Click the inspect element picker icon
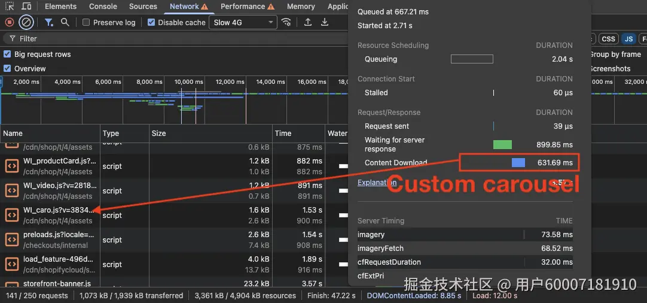Image resolution: width=647 pixels, height=303 pixels. pos(10,6)
